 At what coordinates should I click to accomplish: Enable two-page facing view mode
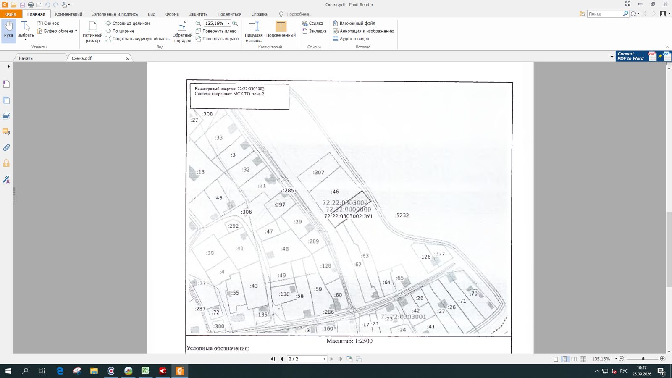(574, 359)
